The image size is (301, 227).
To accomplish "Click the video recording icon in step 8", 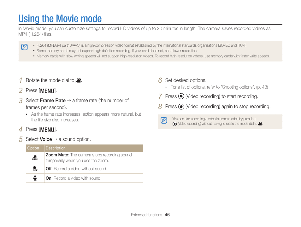I will point(181,106).
